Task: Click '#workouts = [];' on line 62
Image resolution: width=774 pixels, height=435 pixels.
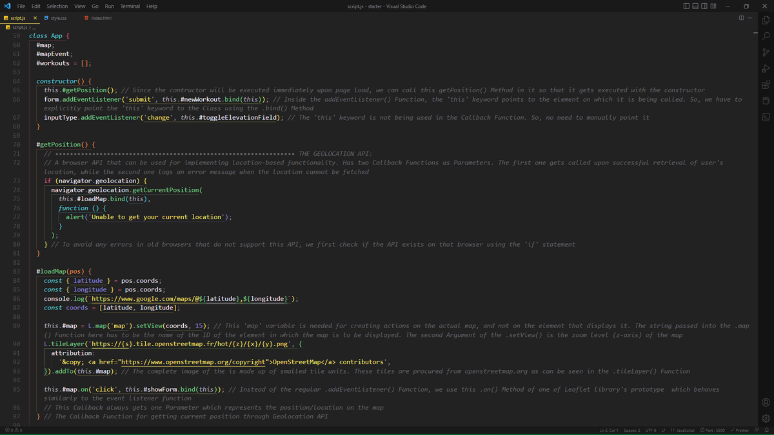Action: [64, 63]
